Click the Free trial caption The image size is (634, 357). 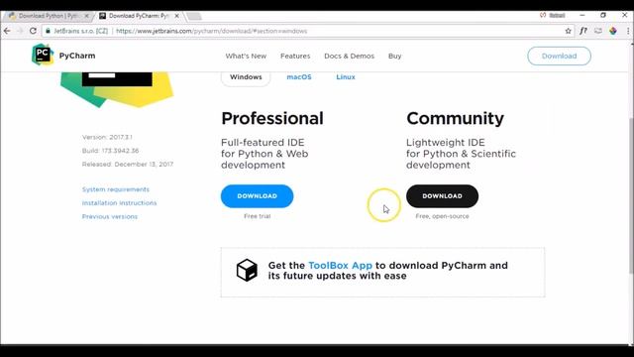click(258, 216)
